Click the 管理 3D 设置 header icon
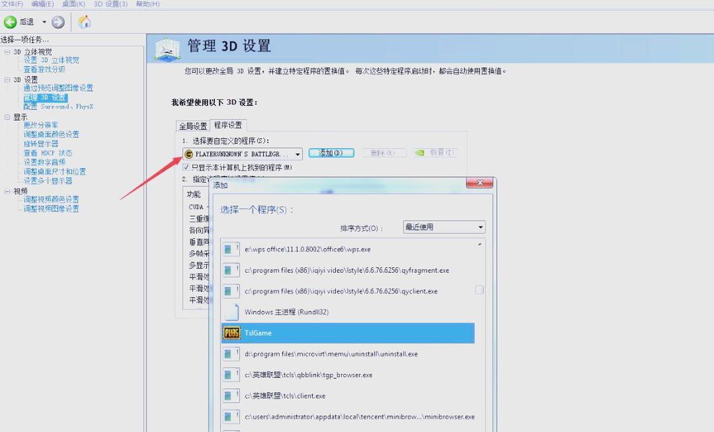 167,50
